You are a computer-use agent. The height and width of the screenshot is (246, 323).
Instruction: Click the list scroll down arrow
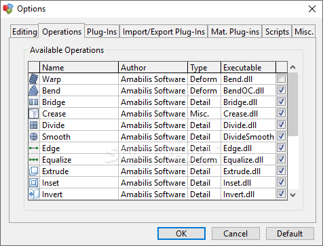point(293,194)
